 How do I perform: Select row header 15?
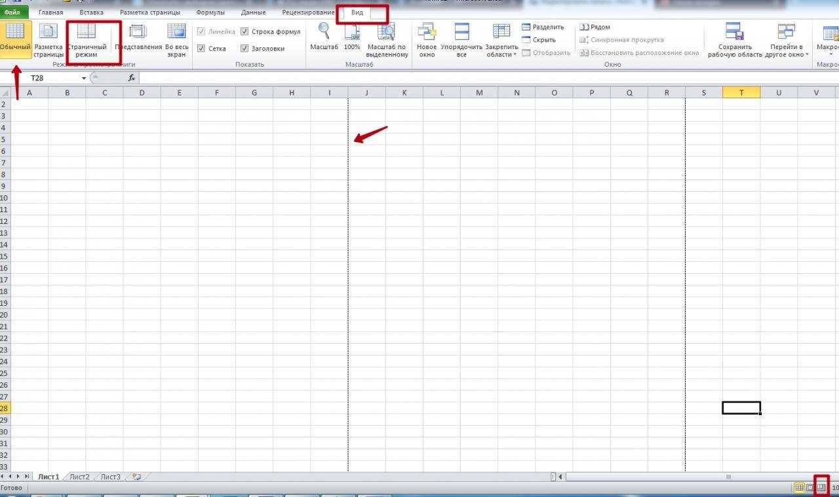[x=5, y=256]
